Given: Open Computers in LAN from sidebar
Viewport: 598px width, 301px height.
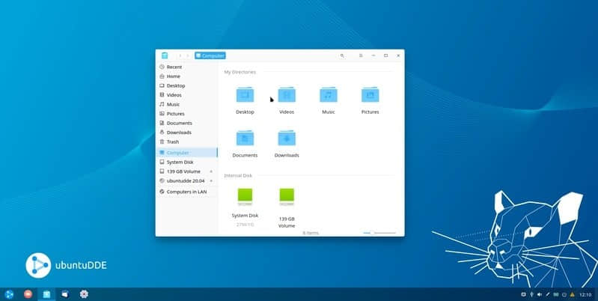Looking at the screenshot, I should point(186,192).
